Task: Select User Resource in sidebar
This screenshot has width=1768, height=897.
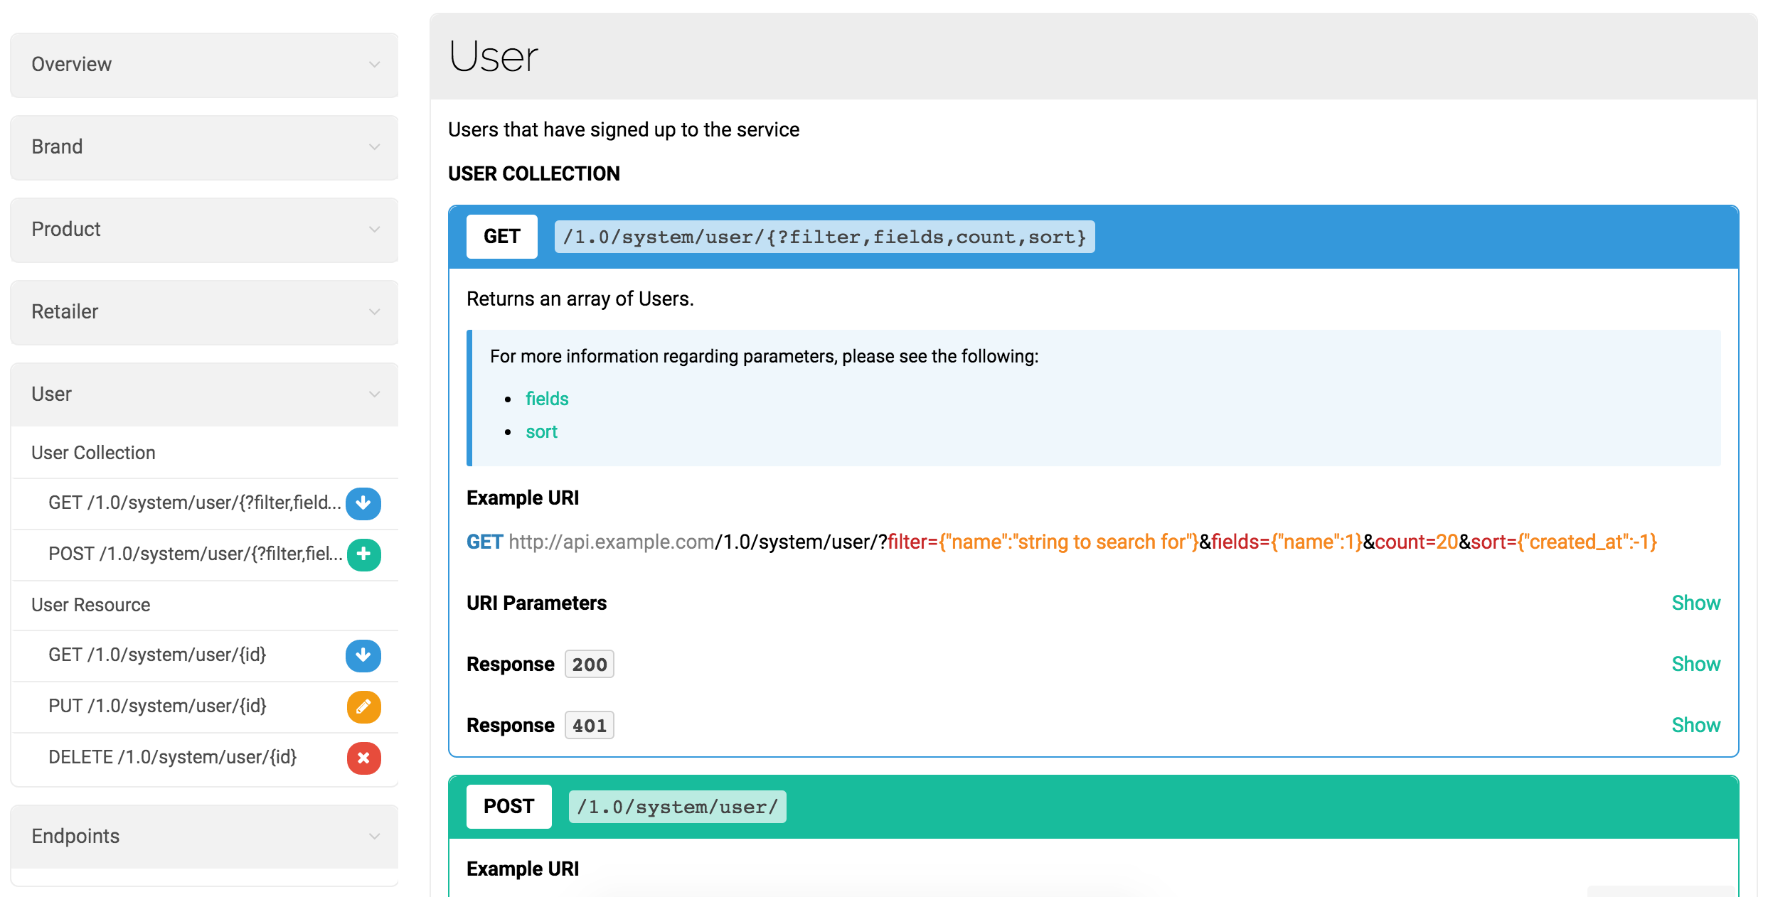Action: coord(90,605)
